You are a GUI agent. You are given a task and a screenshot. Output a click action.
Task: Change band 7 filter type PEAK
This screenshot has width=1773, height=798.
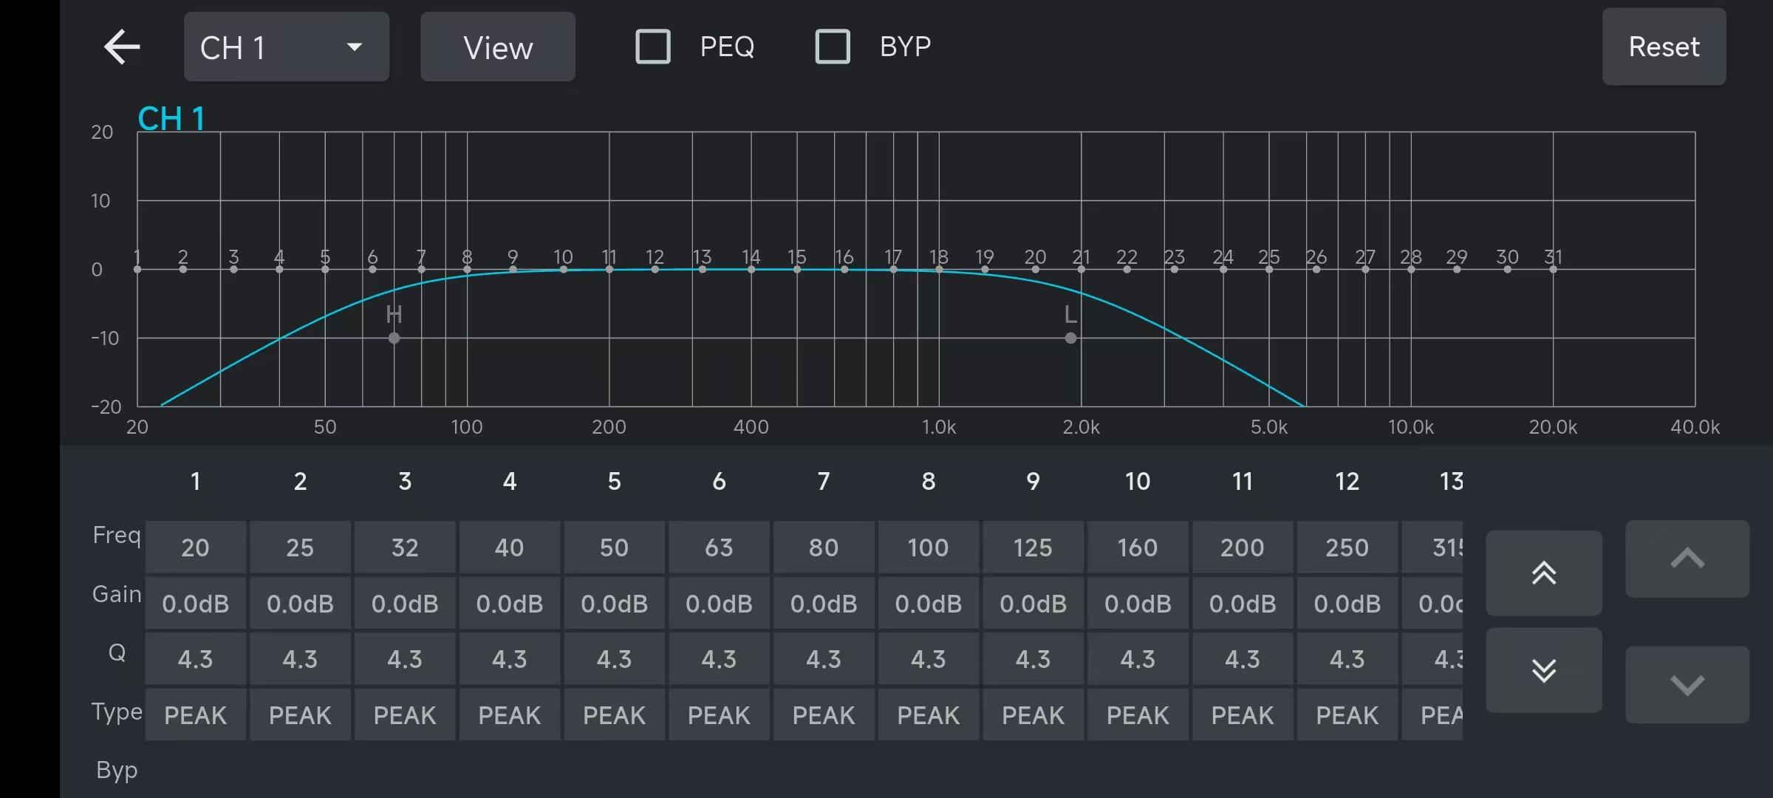coord(823,715)
